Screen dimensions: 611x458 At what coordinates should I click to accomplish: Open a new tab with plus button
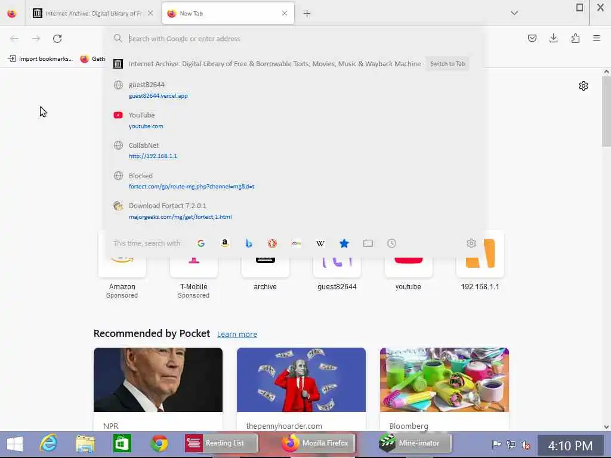(x=307, y=14)
